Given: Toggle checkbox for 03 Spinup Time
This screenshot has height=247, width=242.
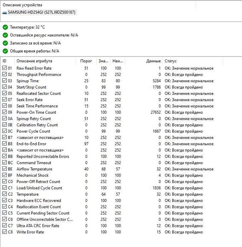Looking at the screenshot, I should [5, 81].
